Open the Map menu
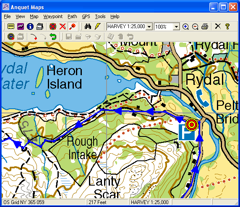The image size is (240, 207). (34, 16)
